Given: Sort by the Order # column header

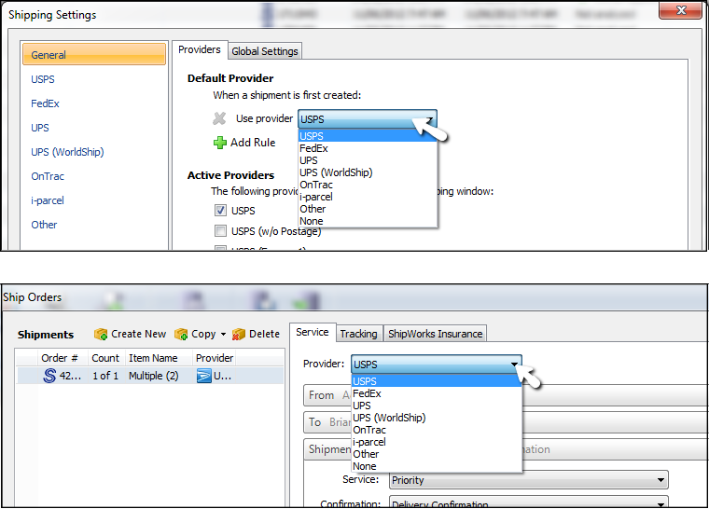Looking at the screenshot, I should (x=63, y=358).
